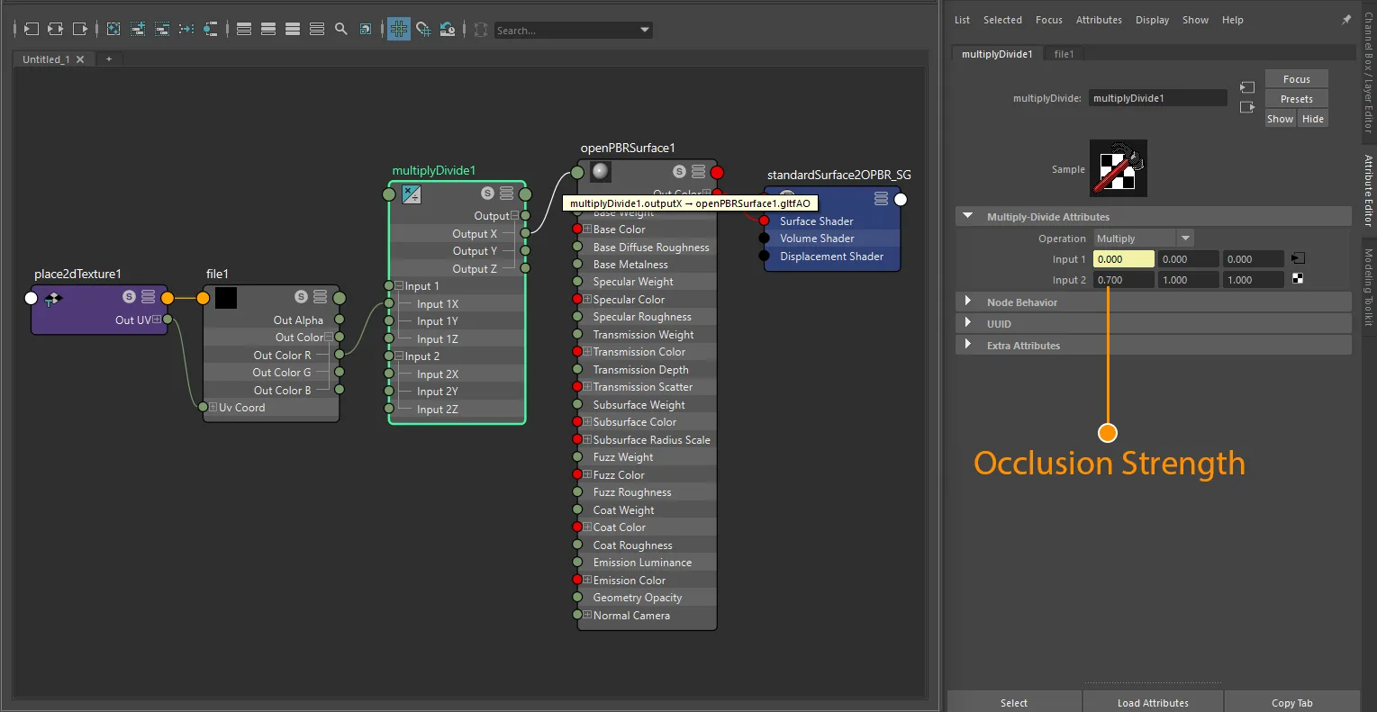Viewport: 1377px width, 712px height.
Task: Click the Focus button
Action: (x=1297, y=79)
